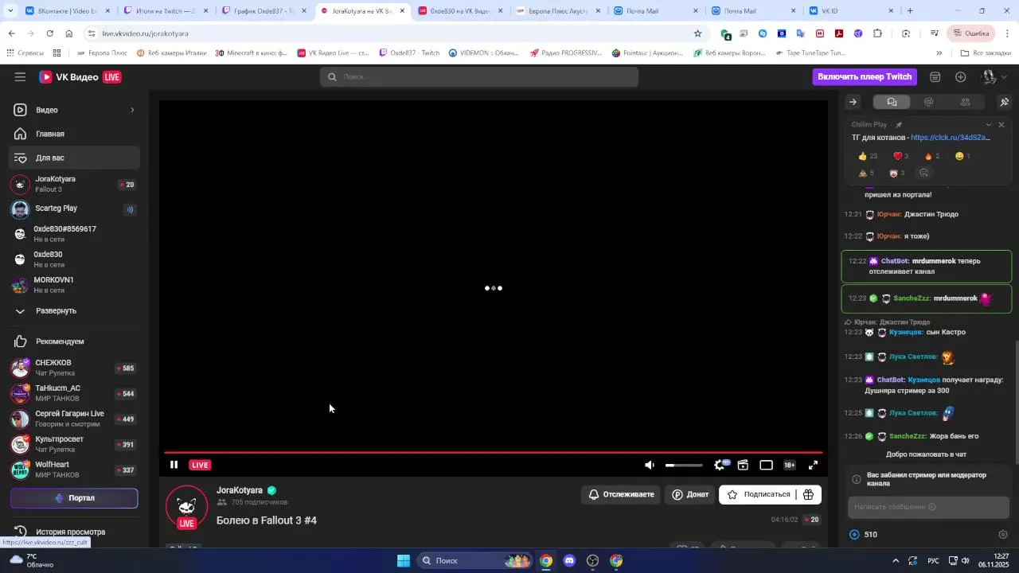Click the 510 channel points icon
This screenshot has height=573, width=1019.
tap(854, 535)
